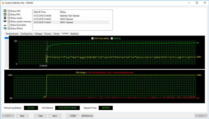Open Preferences dialog
This screenshot has width=209, height=119.
pos(87,116)
